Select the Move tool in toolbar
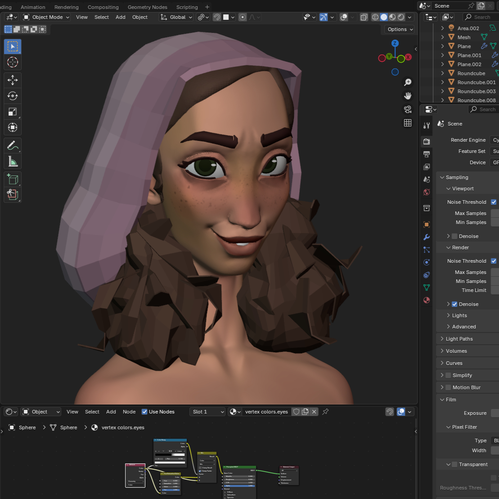This screenshot has height=499, width=499. (13, 80)
